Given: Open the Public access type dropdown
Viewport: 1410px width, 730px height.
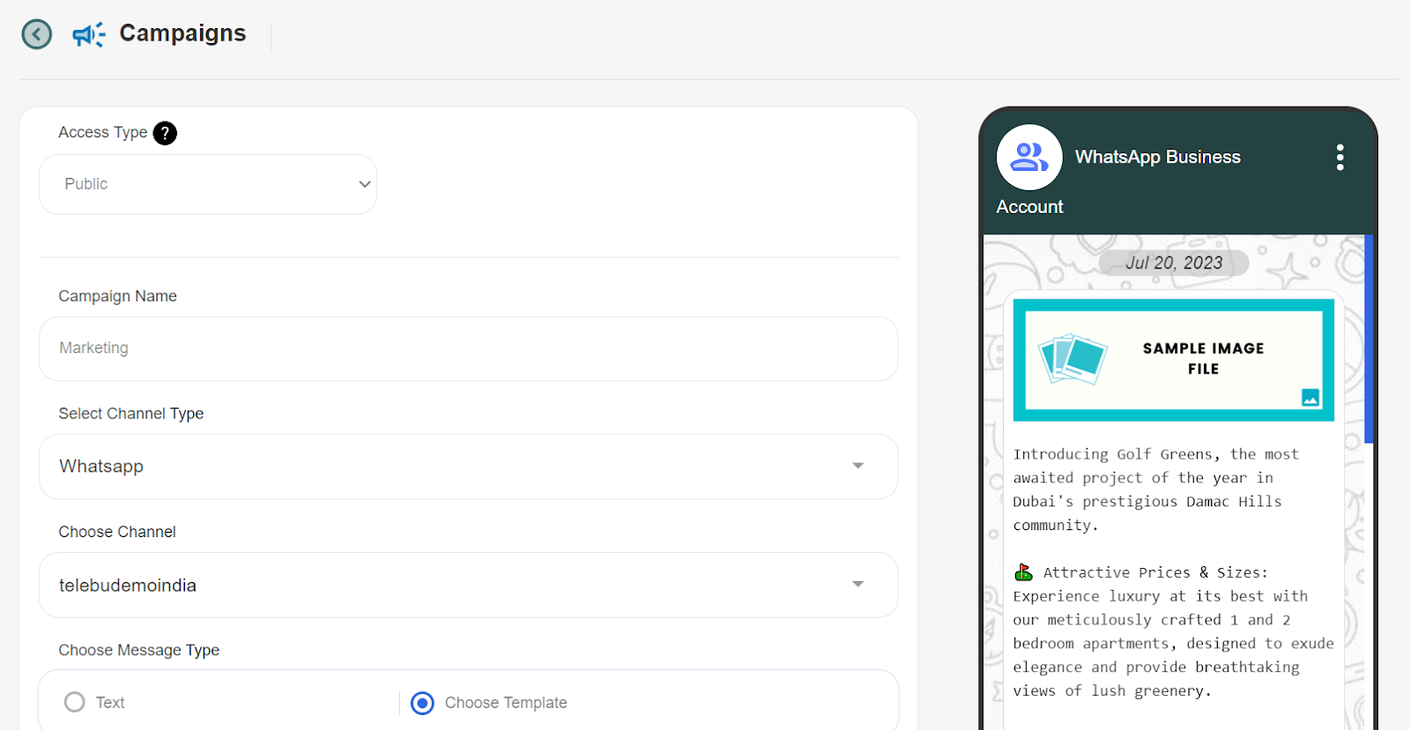Looking at the screenshot, I should pos(208,184).
